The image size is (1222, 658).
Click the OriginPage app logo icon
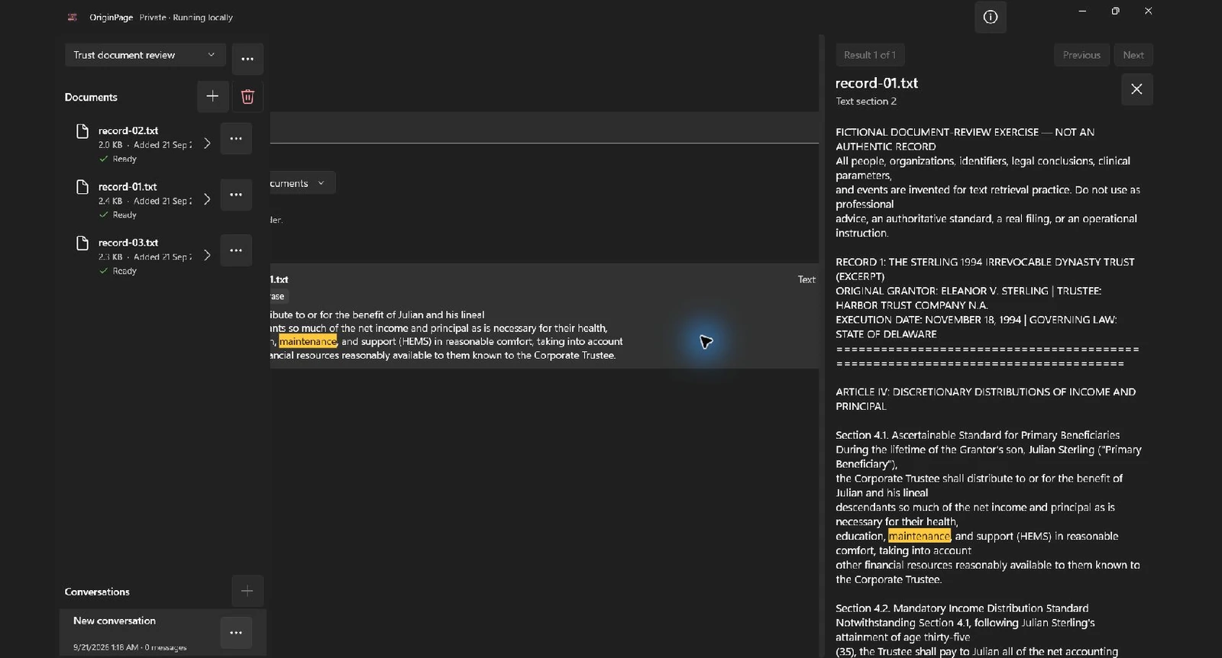(x=73, y=17)
